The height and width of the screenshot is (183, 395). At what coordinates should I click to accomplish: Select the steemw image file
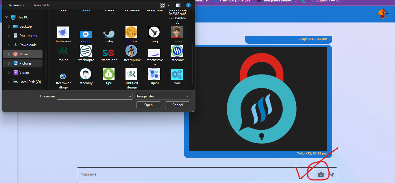click(x=177, y=54)
